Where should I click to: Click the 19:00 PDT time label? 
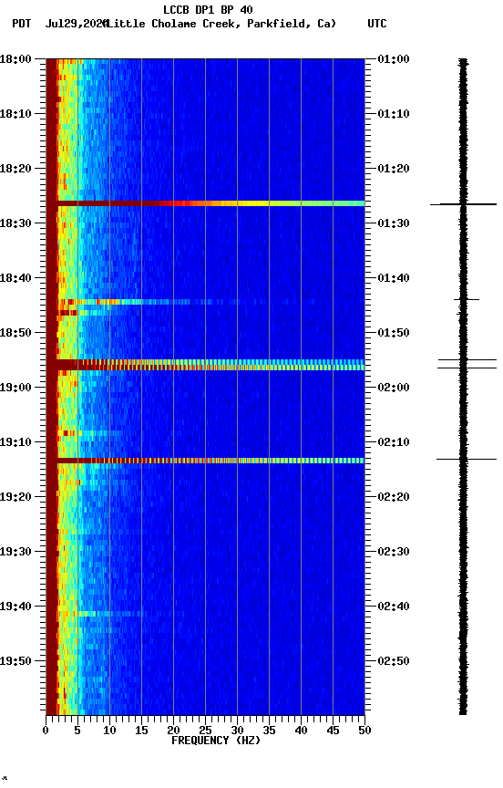pos(15,388)
